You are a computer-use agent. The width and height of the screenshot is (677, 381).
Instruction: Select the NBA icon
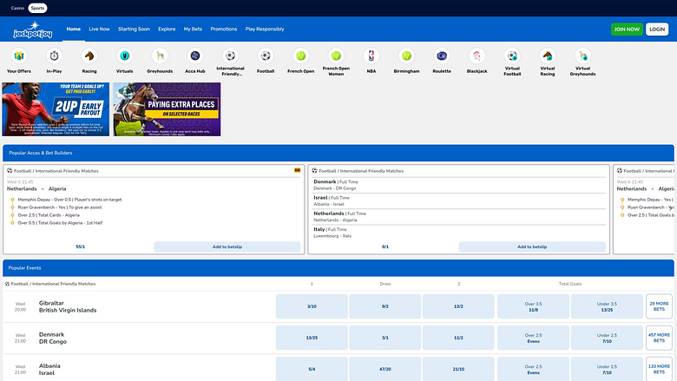371,56
